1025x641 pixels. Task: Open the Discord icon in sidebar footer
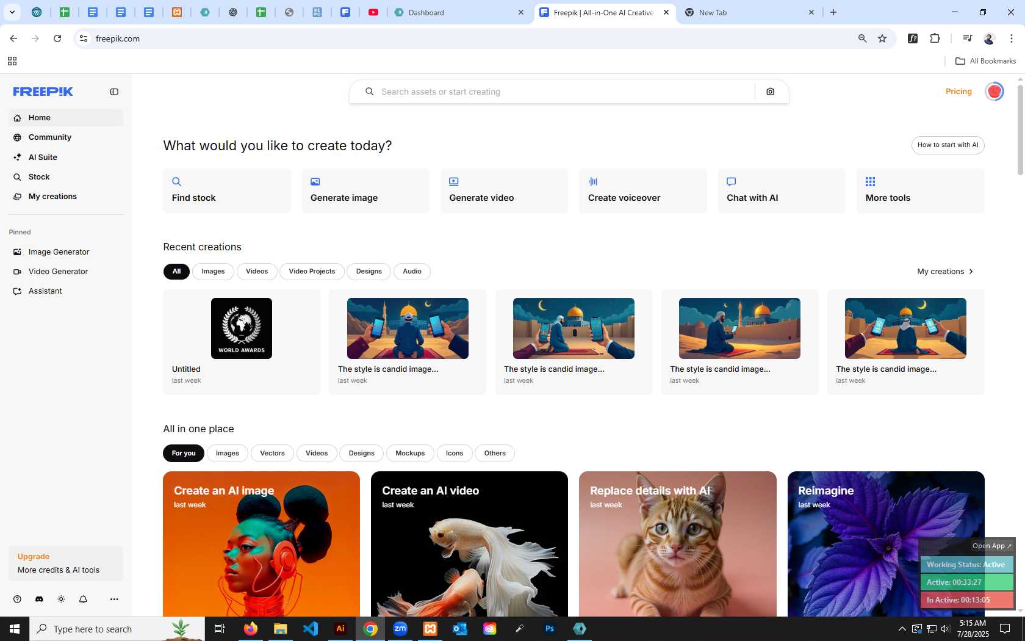pyautogui.click(x=39, y=599)
